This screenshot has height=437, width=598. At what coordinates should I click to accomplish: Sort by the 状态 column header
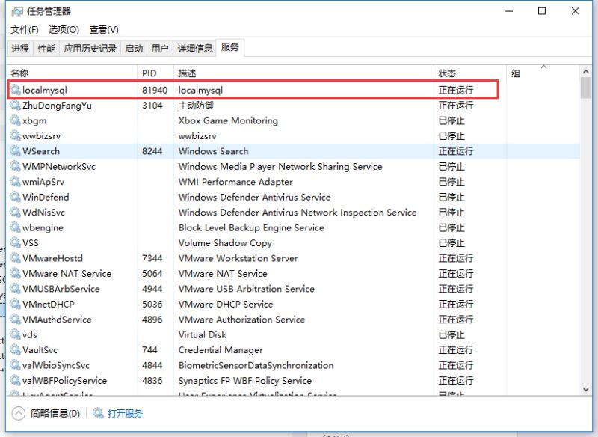click(447, 73)
